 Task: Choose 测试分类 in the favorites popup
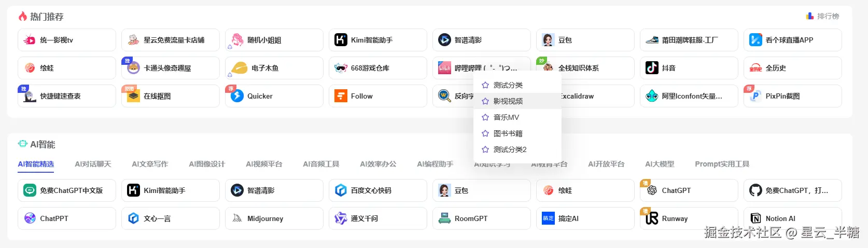coord(517,85)
